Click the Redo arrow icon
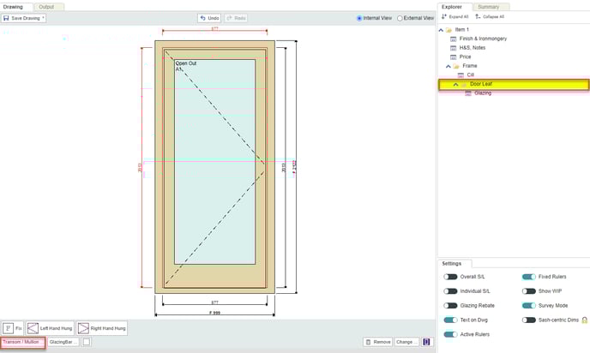Screen dimensions: 590x353 [229, 17]
